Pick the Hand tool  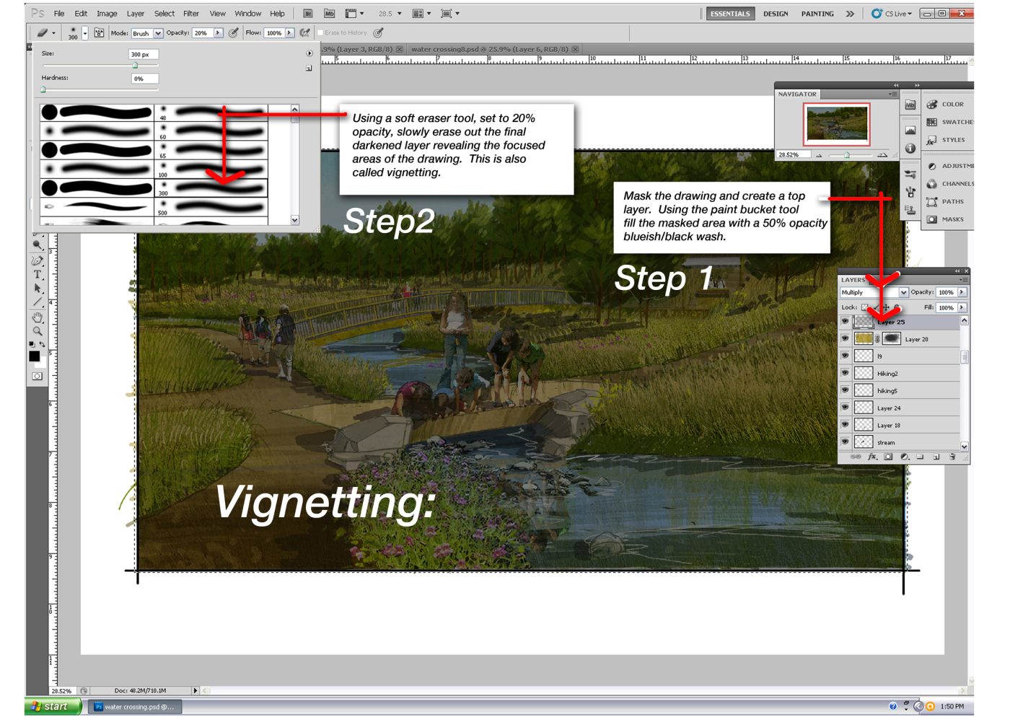(38, 317)
